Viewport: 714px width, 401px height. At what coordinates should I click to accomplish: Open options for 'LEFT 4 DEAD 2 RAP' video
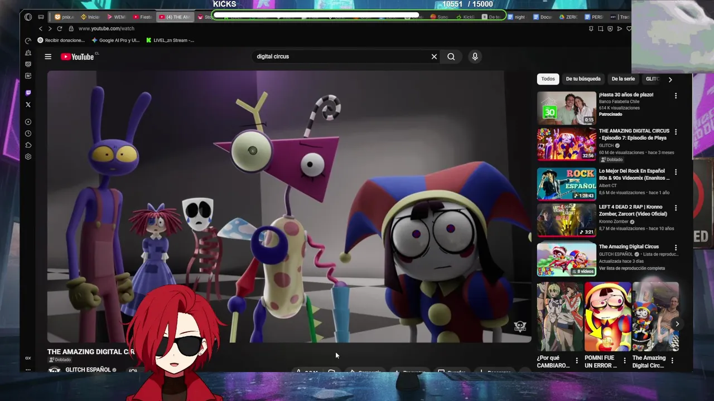click(676, 208)
